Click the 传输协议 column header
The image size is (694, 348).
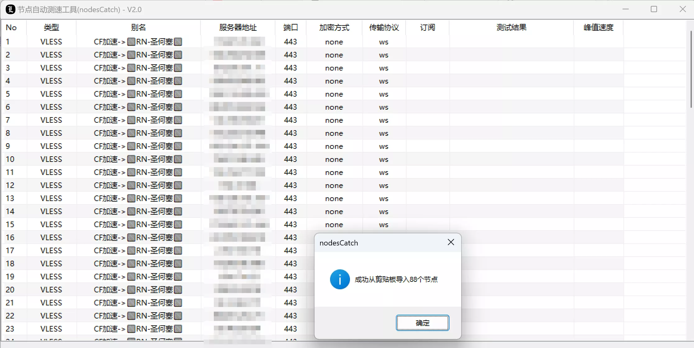[384, 27]
